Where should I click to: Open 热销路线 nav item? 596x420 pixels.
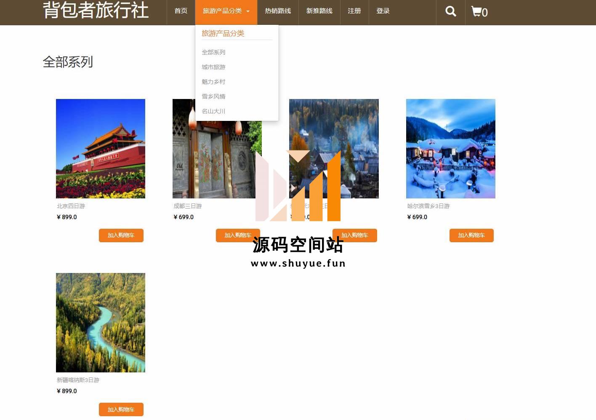point(278,11)
